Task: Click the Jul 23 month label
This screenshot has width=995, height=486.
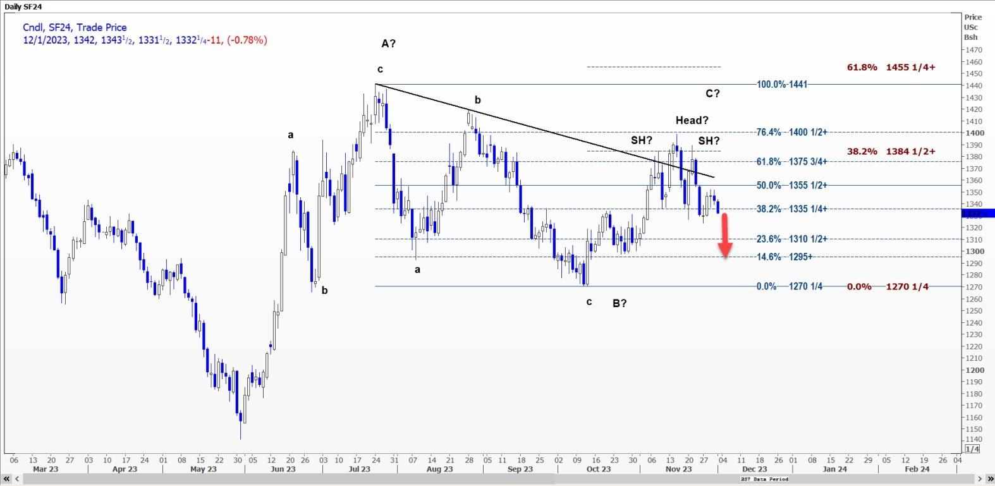Action: pos(360,469)
